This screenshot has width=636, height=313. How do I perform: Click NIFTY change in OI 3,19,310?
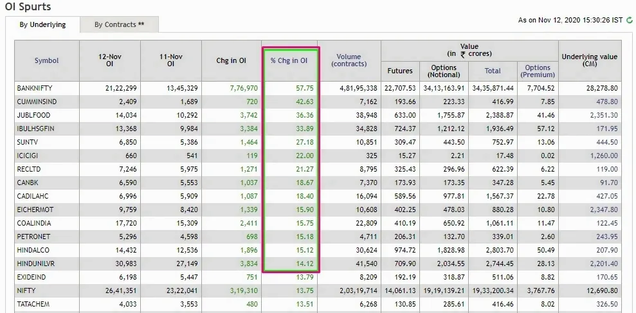[244, 291]
